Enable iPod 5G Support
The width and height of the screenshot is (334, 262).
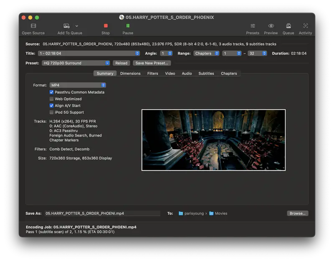pyautogui.click(x=51, y=112)
